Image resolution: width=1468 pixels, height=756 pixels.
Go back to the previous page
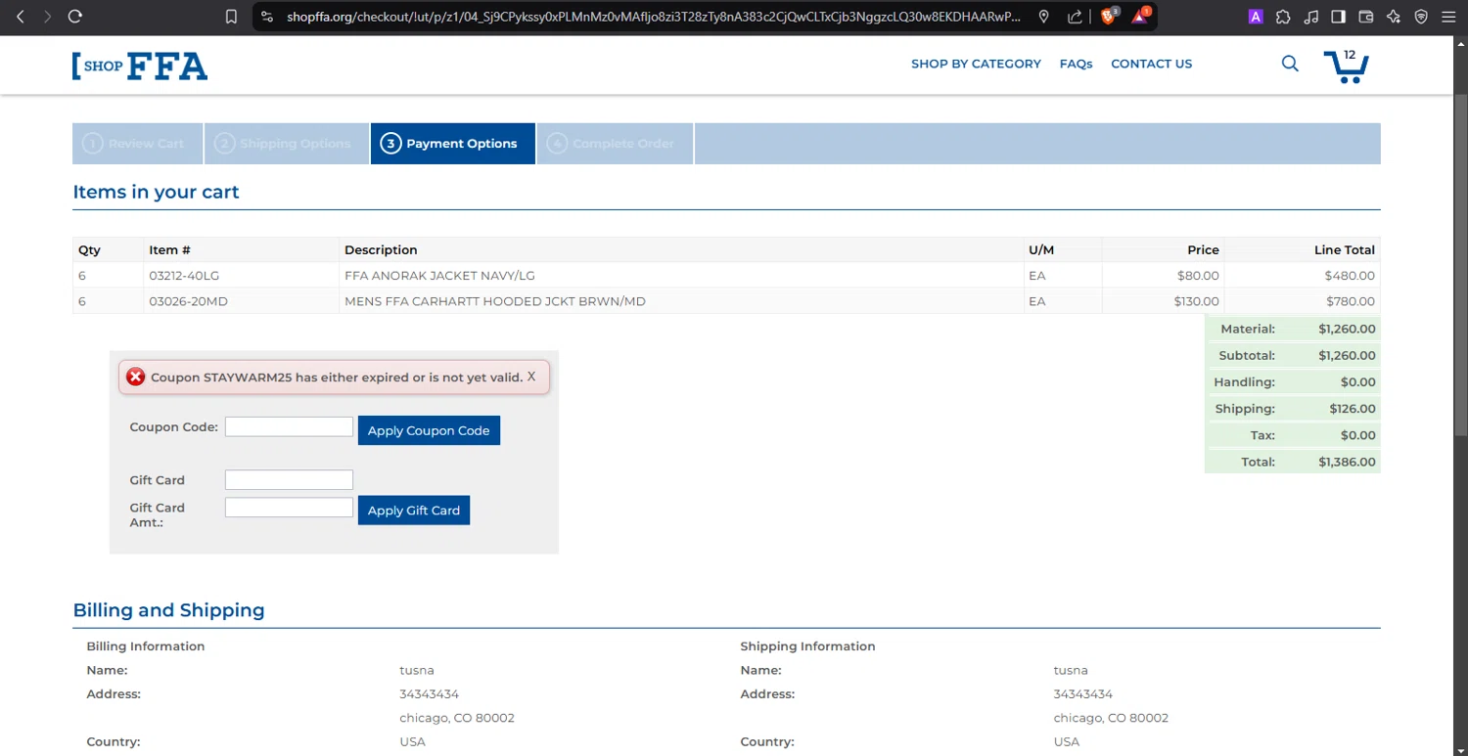point(20,17)
